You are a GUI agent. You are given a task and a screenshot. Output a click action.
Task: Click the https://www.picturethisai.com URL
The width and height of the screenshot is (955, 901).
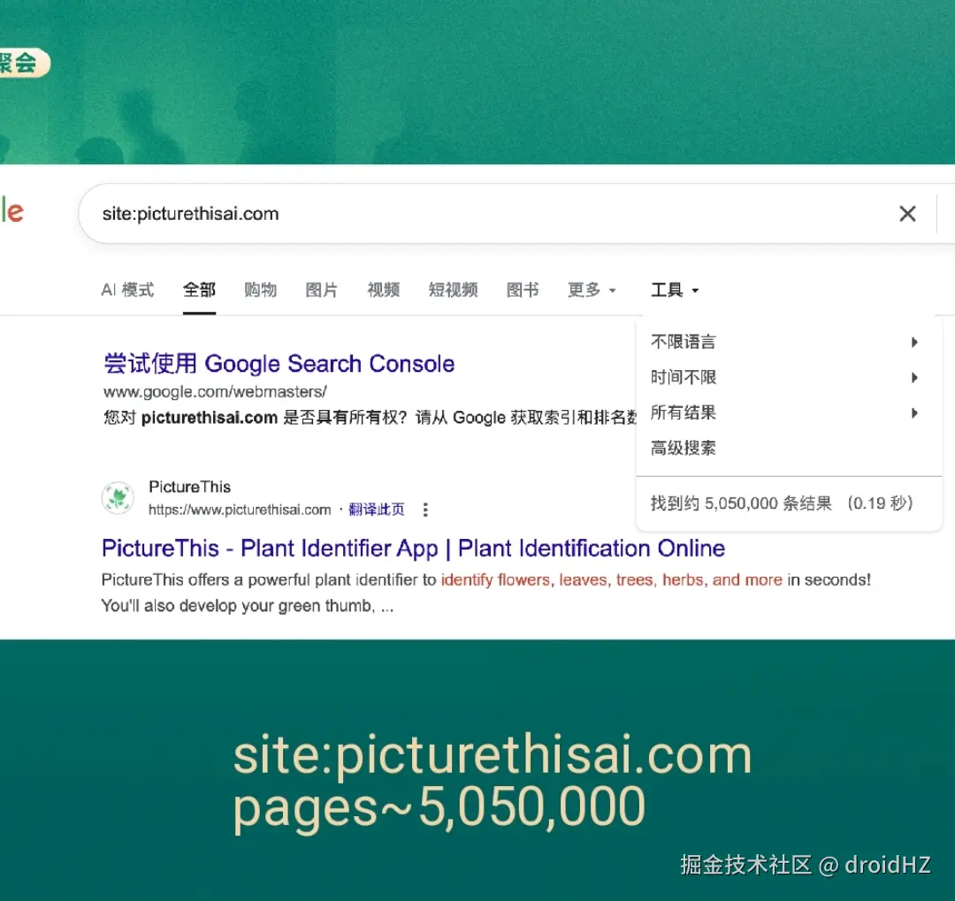240,510
